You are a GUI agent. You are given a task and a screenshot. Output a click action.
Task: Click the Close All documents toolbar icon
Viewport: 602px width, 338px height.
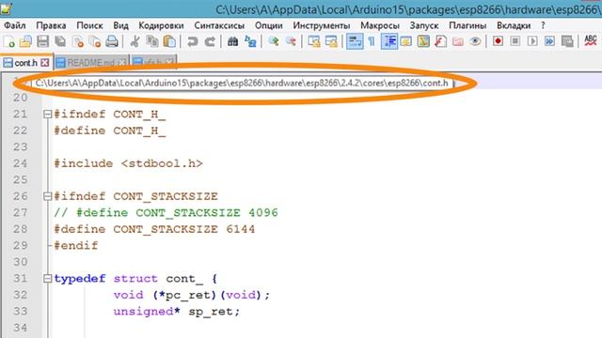[94, 41]
